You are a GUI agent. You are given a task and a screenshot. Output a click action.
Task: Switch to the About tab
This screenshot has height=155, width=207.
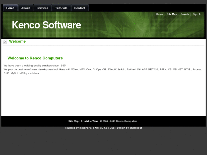click(x=25, y=8)
